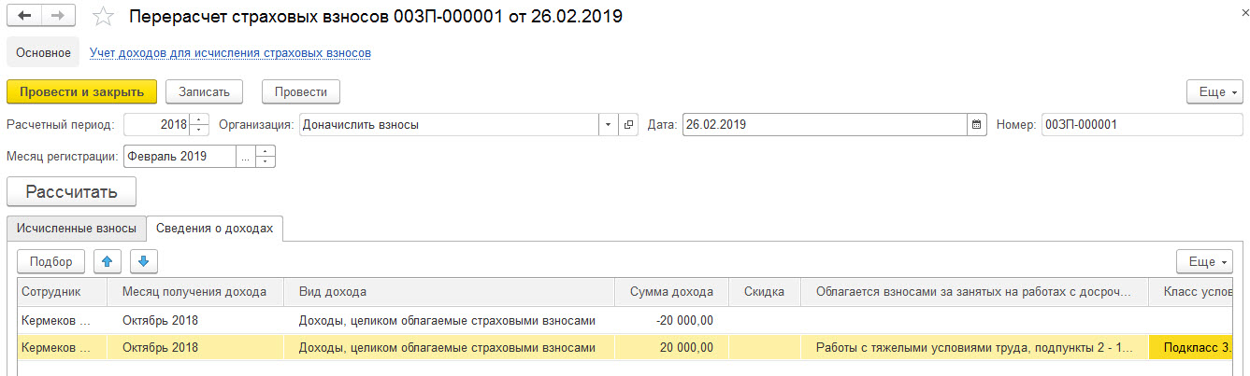Move row up with blue arrow
1250x376 pixels.
(x=107, y=261)
